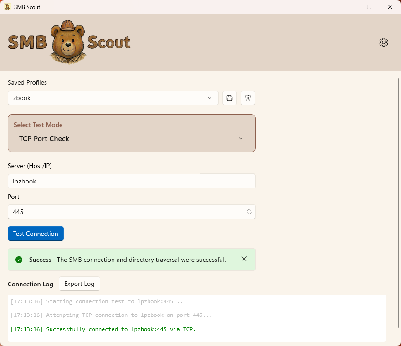401x346 pixels.
Task: Click the Port field stepper arrows
Action: pyautogui.click(x=249, y=212)
